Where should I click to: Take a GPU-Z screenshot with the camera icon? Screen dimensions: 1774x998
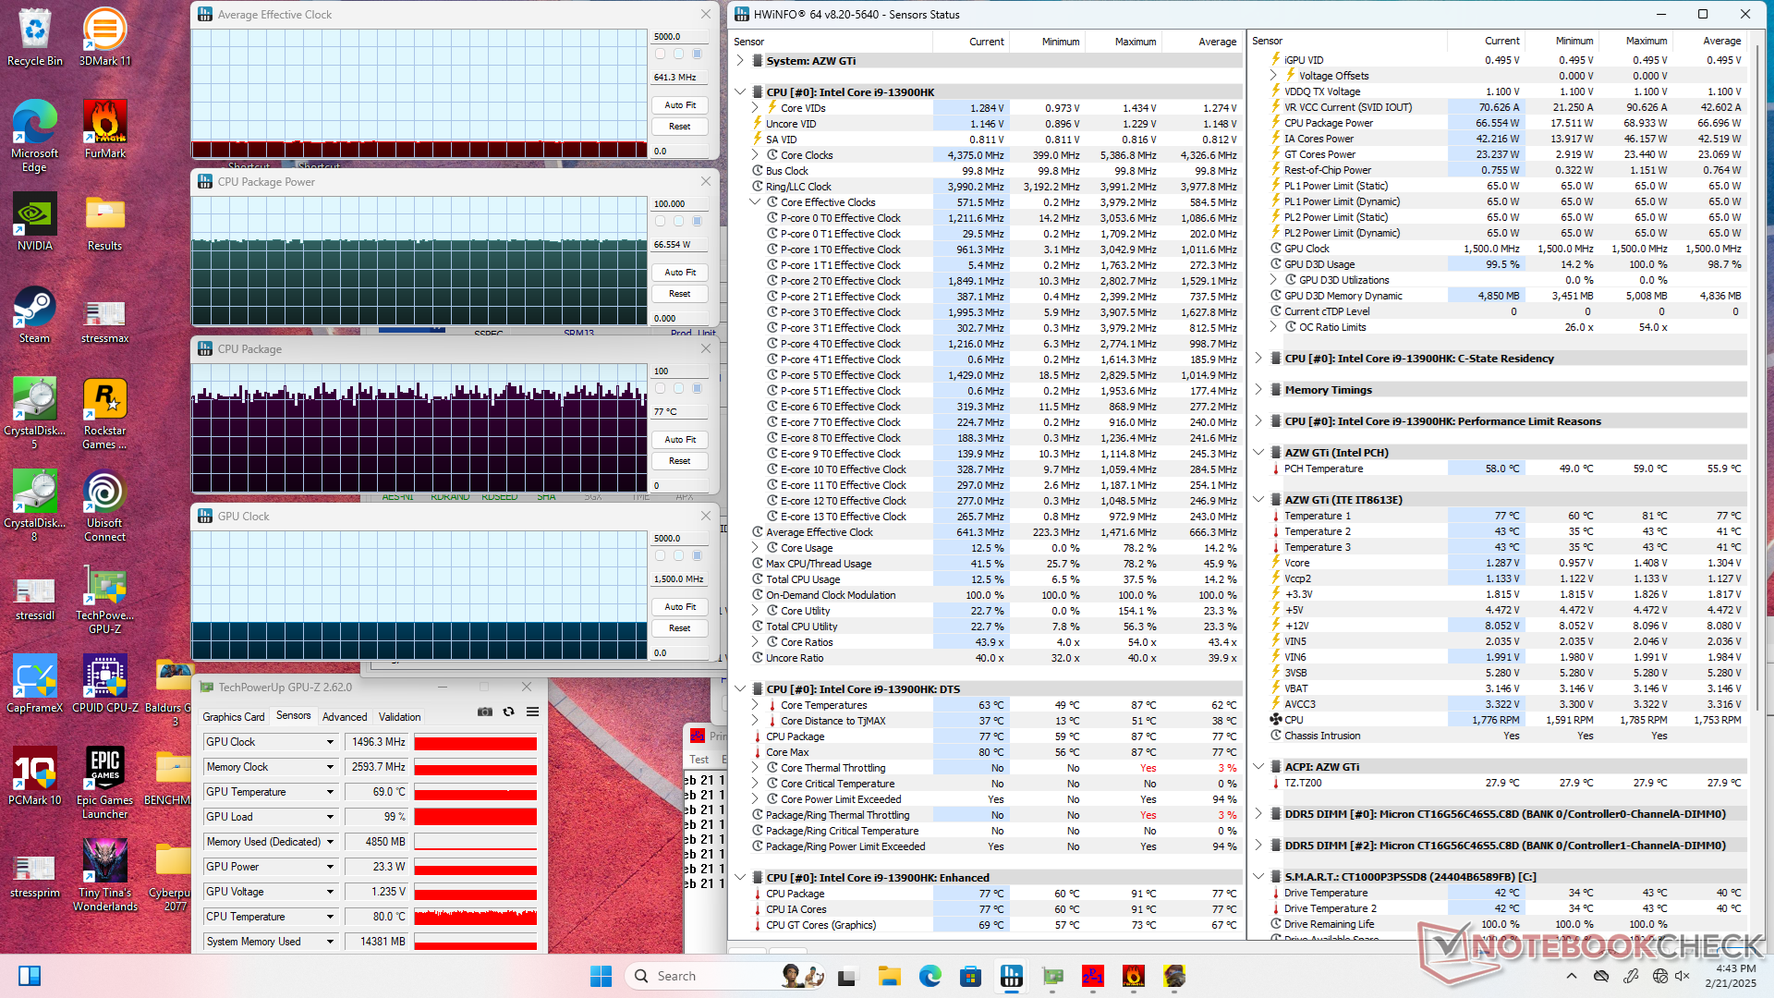[x=484, y=712]
